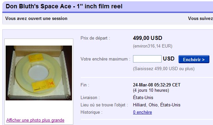Click the 4 jours 10 heures countdown
213x125 pixels.
tap(151, 90)
